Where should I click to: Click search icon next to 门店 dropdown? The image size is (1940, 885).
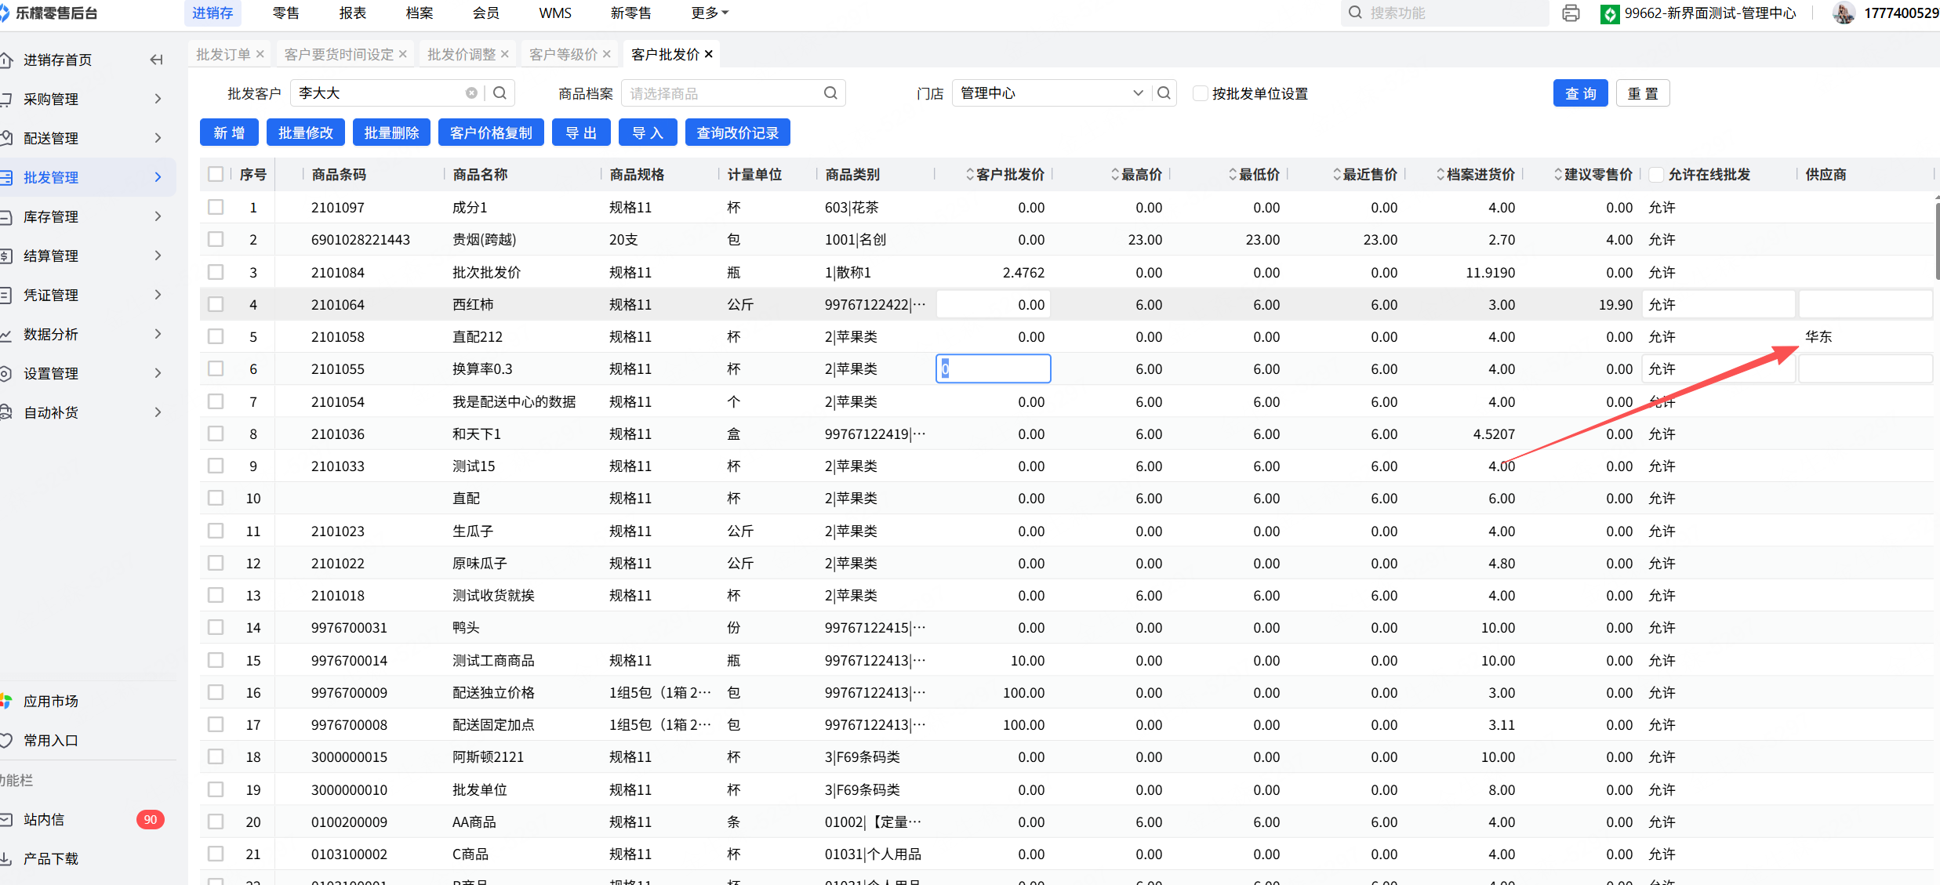(x=1164, y=93)
